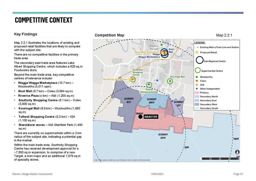The image size is (256, 181).
Task: Click the Wagga Wagga Marketplace bullet
Action: pos(46,85)
